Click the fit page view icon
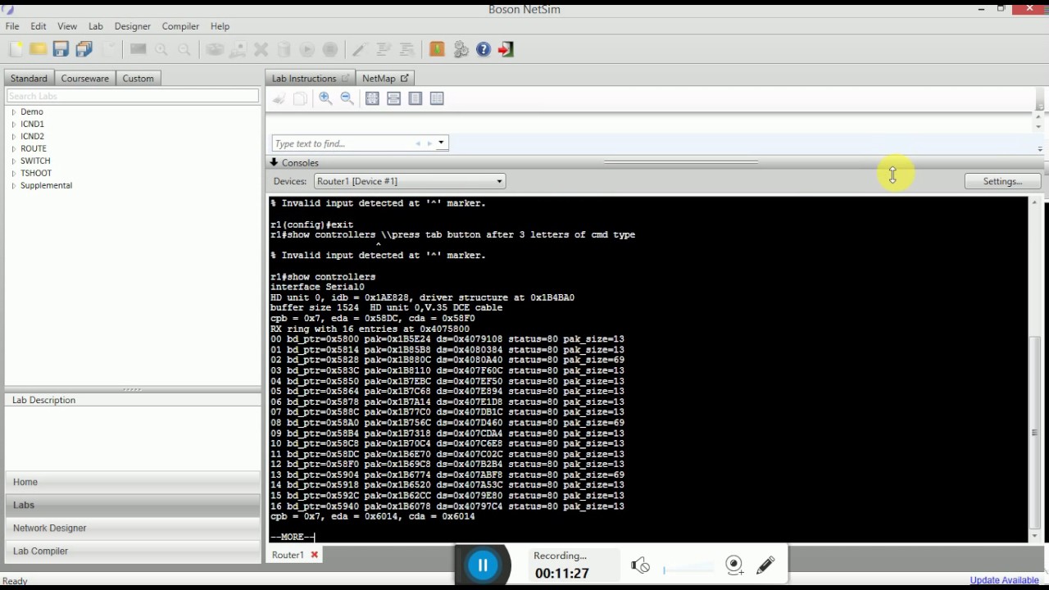This screenshot has width=1049, height=590. click(372, 98)
